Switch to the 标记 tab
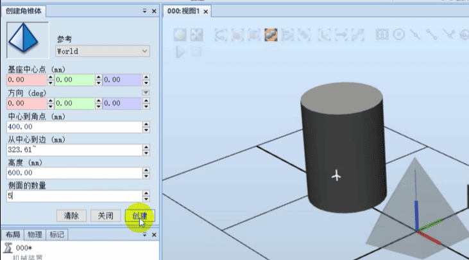The height and width of the screenshot is (260, 469). 57,234
